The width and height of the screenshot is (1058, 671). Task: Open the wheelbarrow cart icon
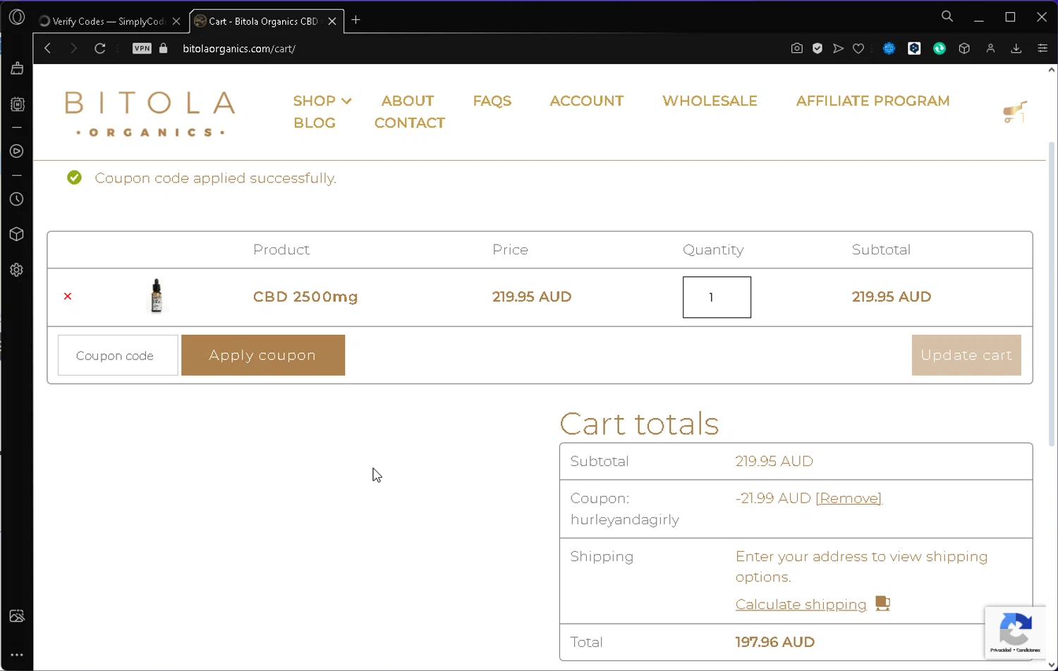(1015, 112)
